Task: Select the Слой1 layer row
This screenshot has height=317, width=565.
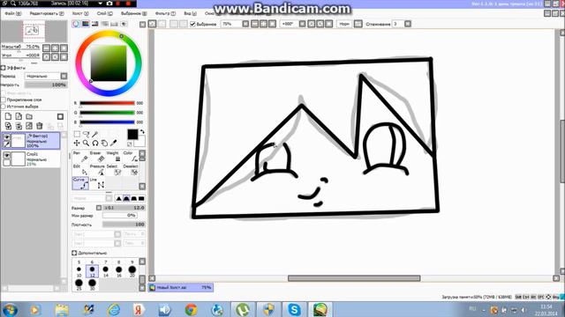Action: click(x=31, y=158)
